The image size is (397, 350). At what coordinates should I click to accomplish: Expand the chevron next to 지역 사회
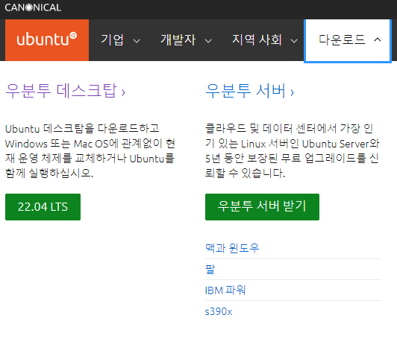pyautogui.click(x=294, y=41)
